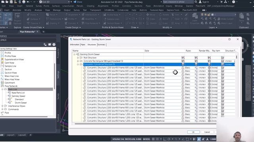
Task: Click Sign In in the title bar
Action: click(x=204, y=2)
